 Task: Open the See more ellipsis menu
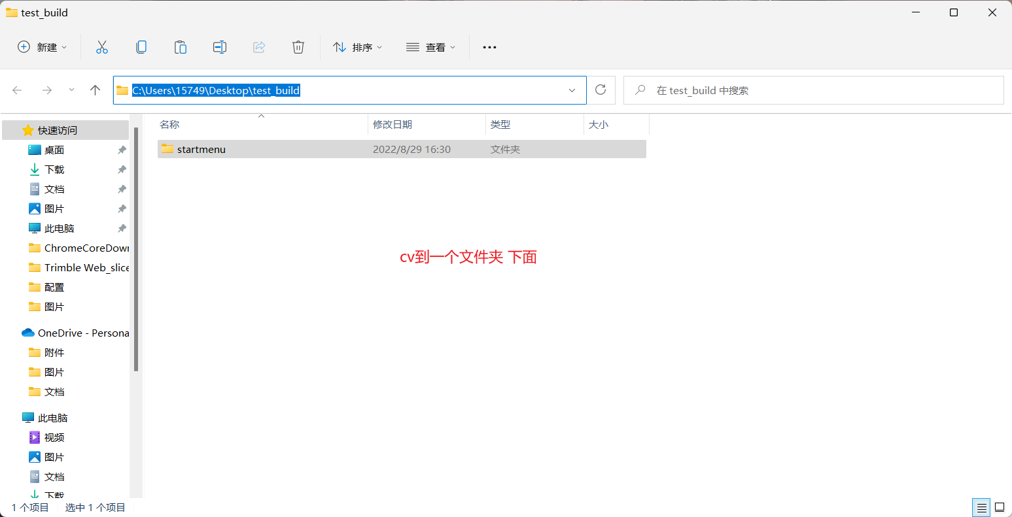point(489,47)
